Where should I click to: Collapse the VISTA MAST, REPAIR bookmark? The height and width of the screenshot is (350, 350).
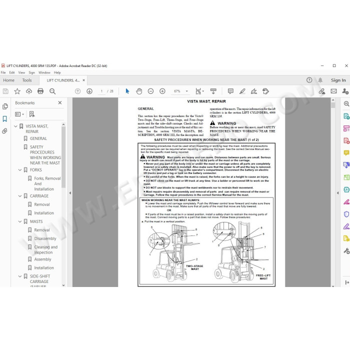pyautogui.click(x=15, y=126)
